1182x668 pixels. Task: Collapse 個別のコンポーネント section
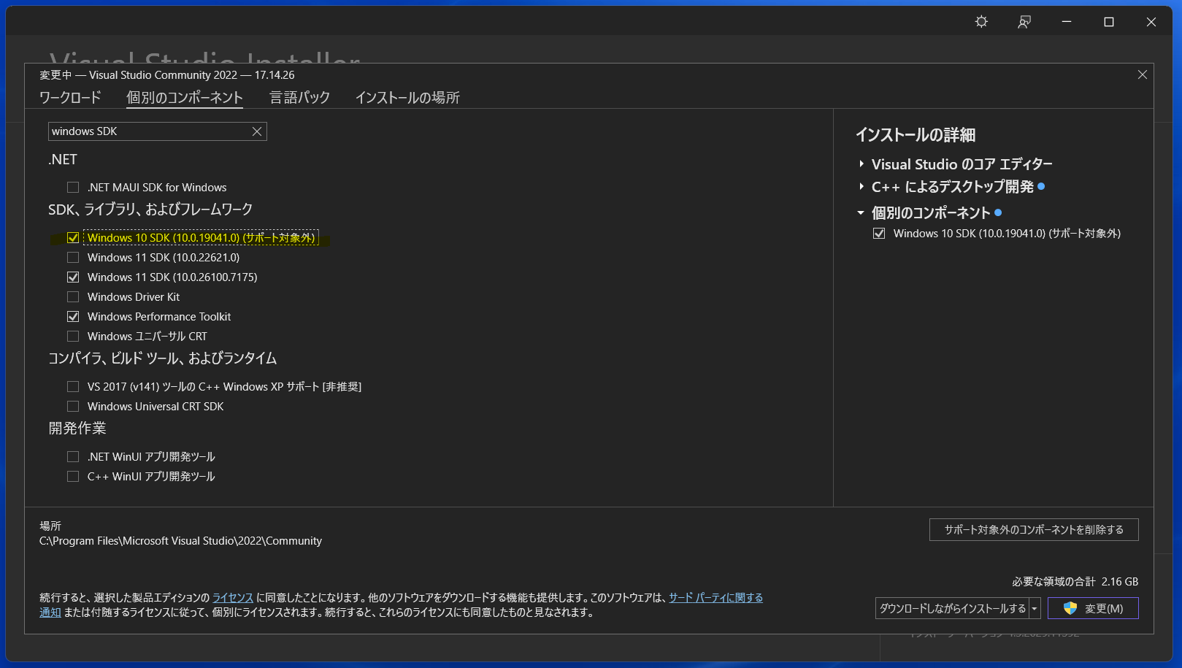pos(861,213)
